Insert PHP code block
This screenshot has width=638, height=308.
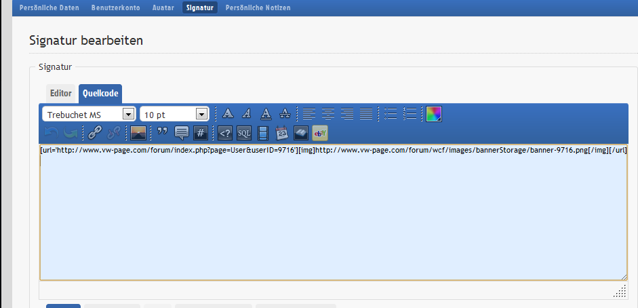(225, 132)
